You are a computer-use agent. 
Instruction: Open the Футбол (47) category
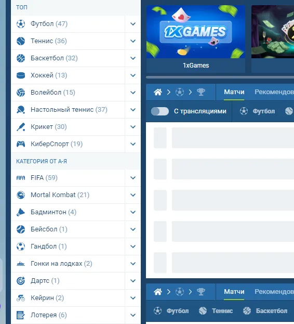(x=68, y=24)
